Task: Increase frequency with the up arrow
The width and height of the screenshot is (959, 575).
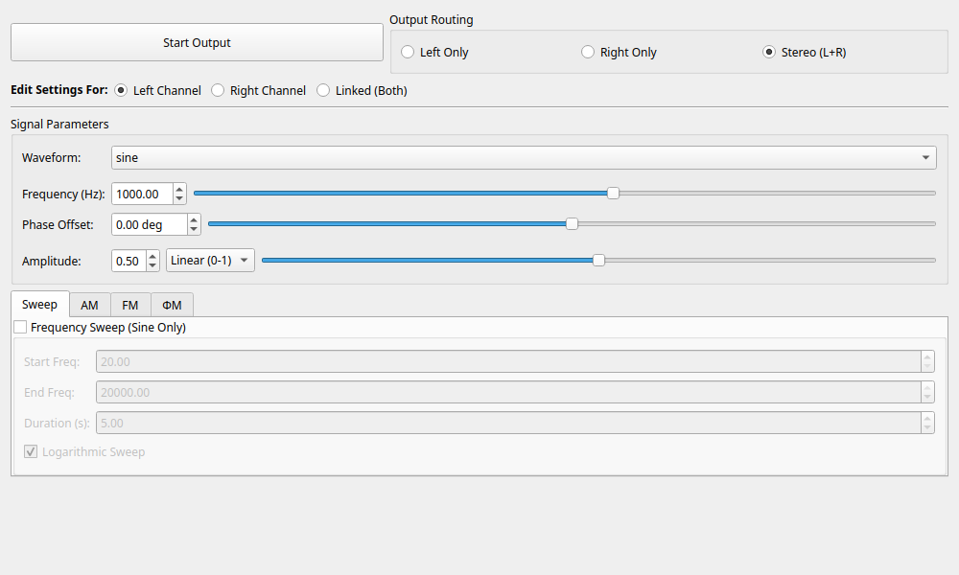Action: coord(179,189)
